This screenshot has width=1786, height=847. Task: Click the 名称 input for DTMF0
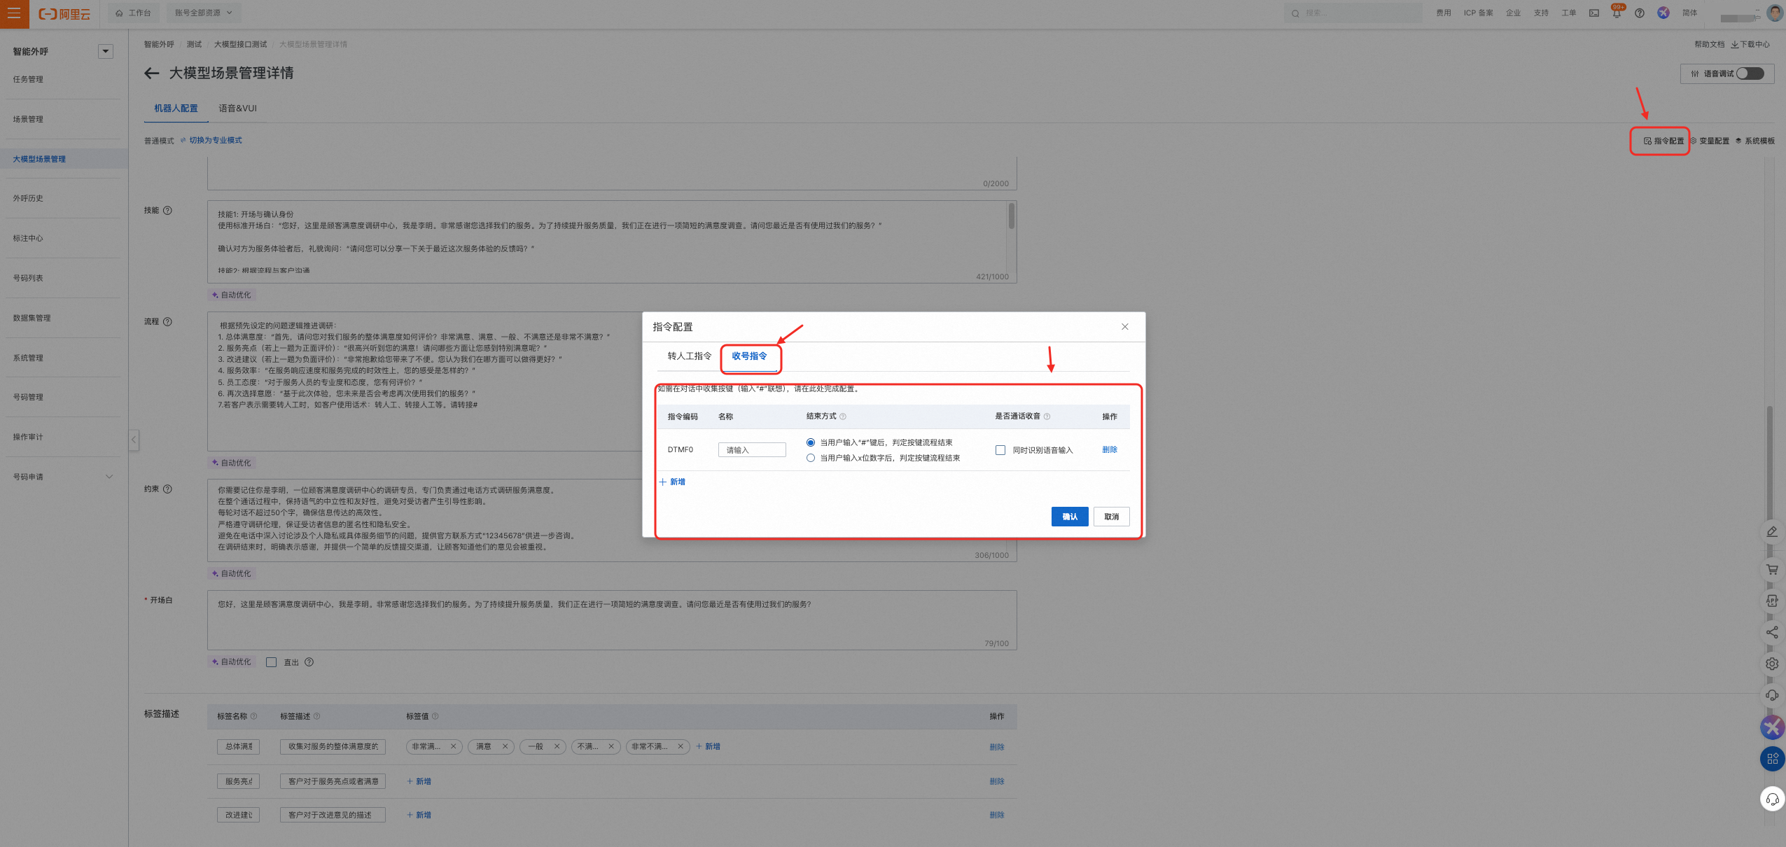(752, 450)
